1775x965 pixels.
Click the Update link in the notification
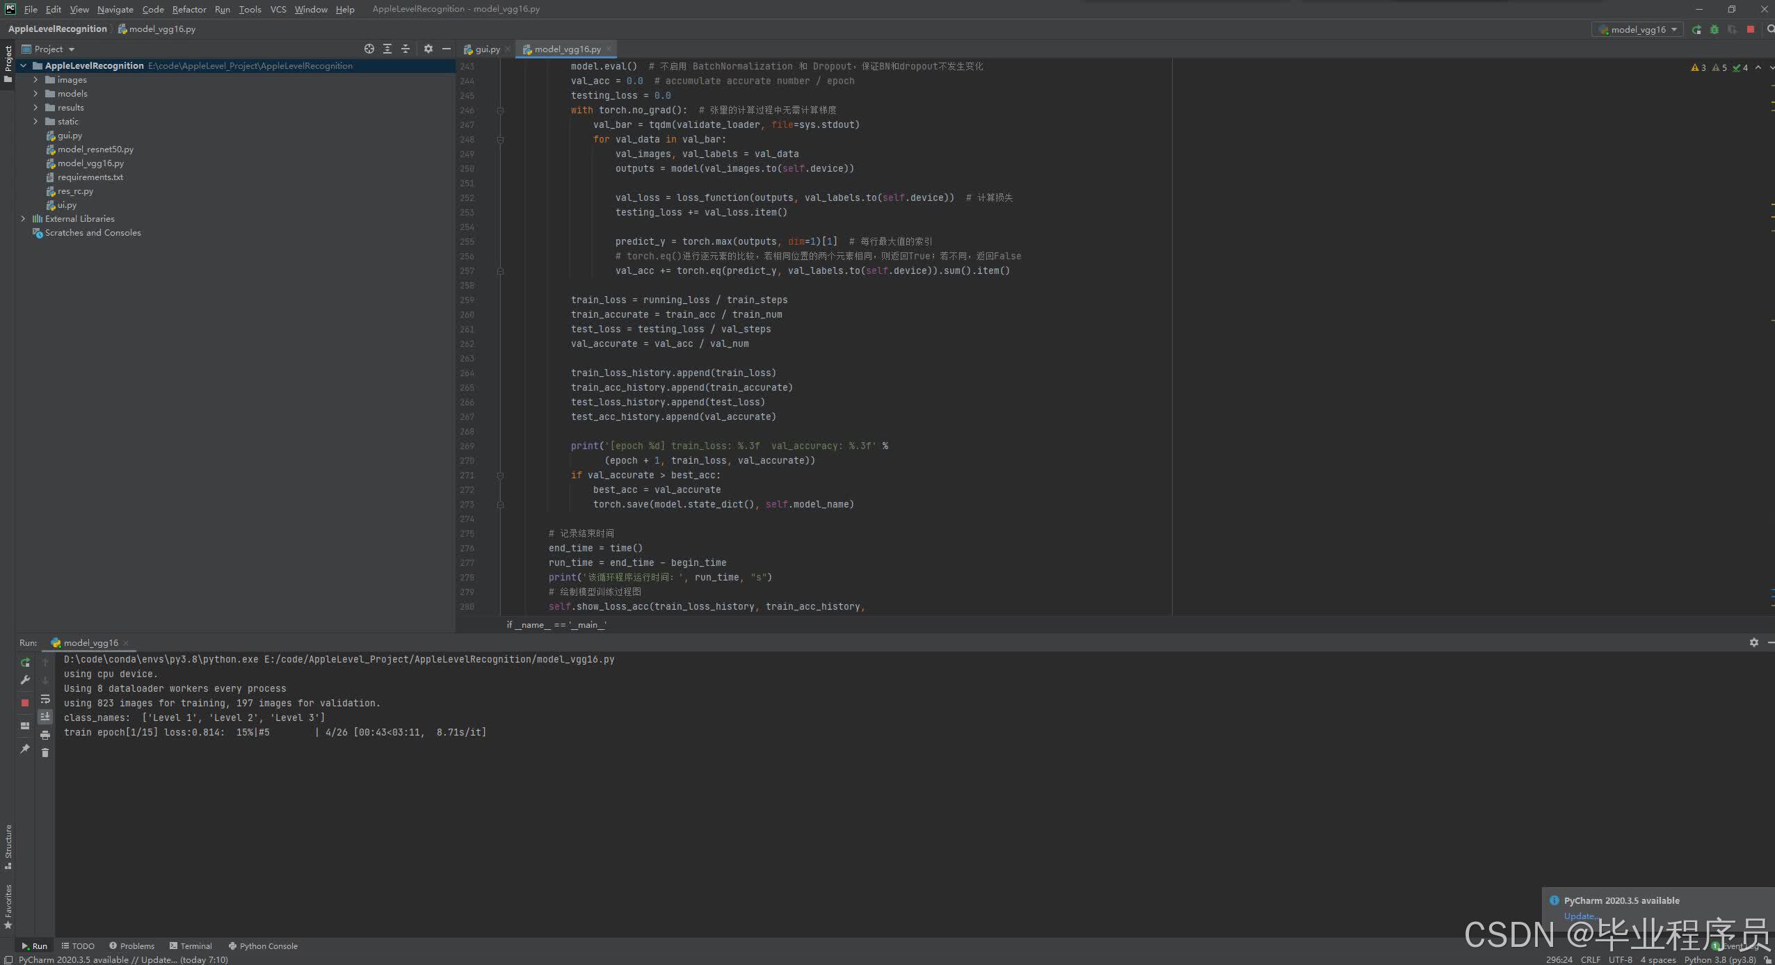1579,916
